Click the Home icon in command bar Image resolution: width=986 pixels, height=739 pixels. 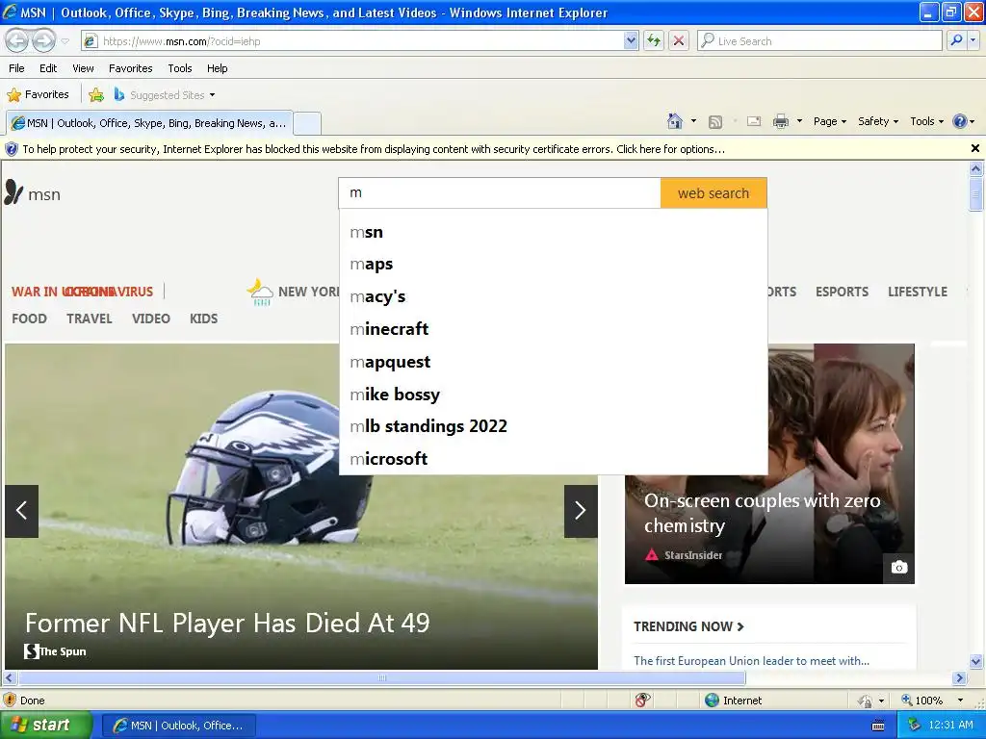click(x=675, y=121)
